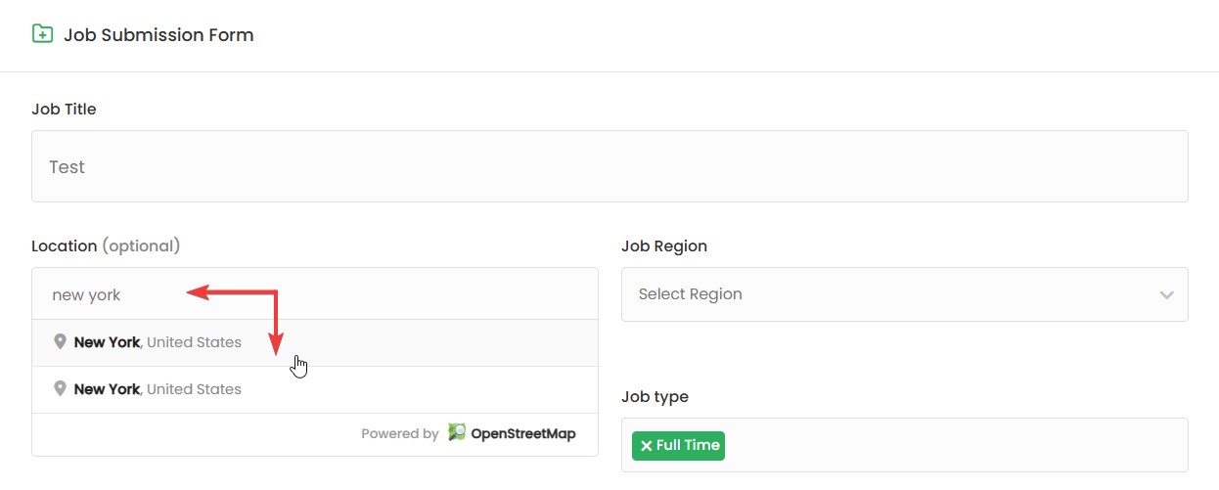Screen dimensions: 1219x490
Task: Click the Location label text
Action: pos(65,246)
